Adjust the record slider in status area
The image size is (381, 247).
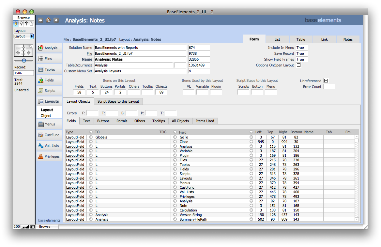(x=24, y=61)
